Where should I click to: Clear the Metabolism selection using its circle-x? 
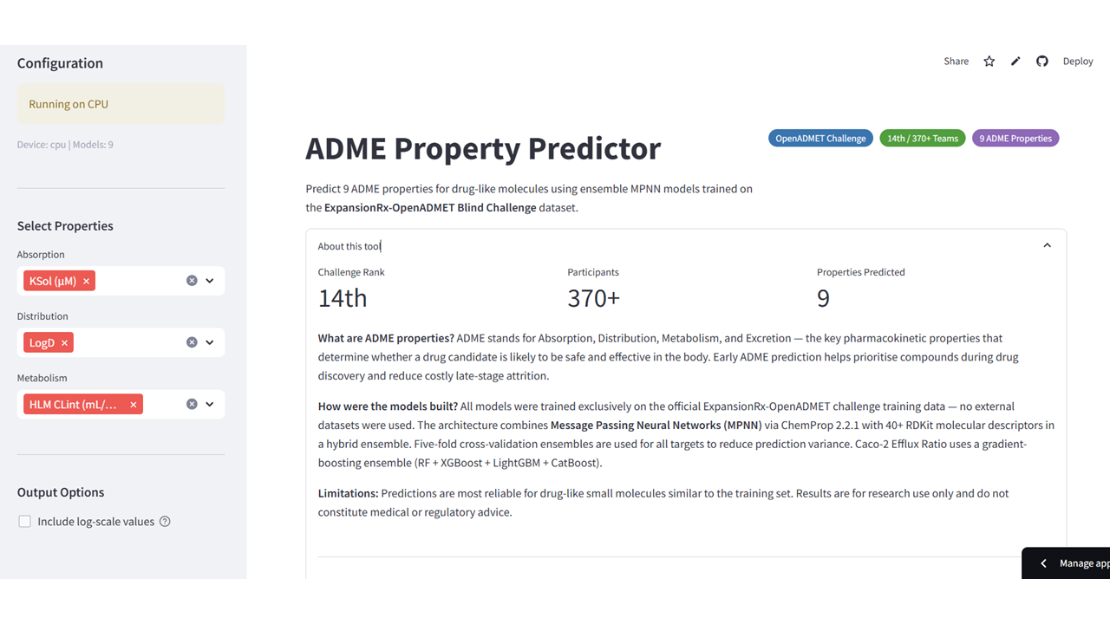click(191, 404)
